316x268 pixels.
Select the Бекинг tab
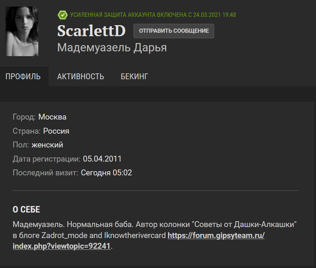(135, 77)
